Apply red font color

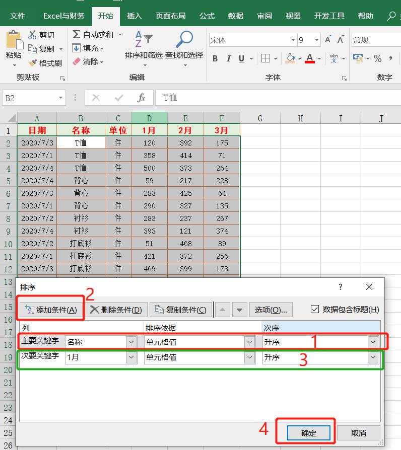[x=310, y=58]
